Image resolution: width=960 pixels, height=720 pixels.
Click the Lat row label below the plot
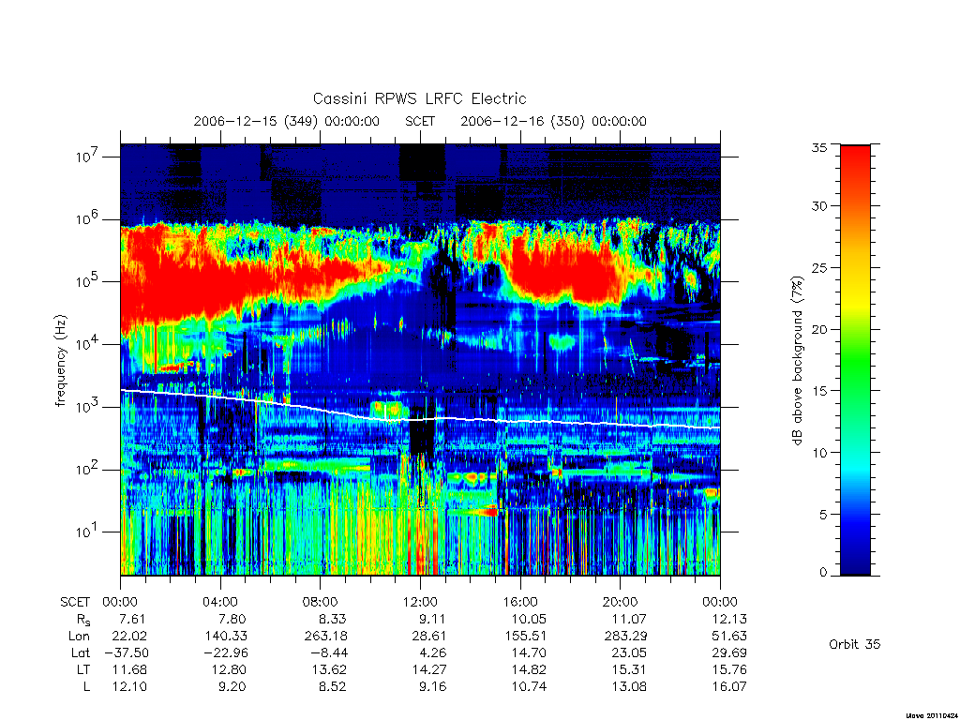81,652
